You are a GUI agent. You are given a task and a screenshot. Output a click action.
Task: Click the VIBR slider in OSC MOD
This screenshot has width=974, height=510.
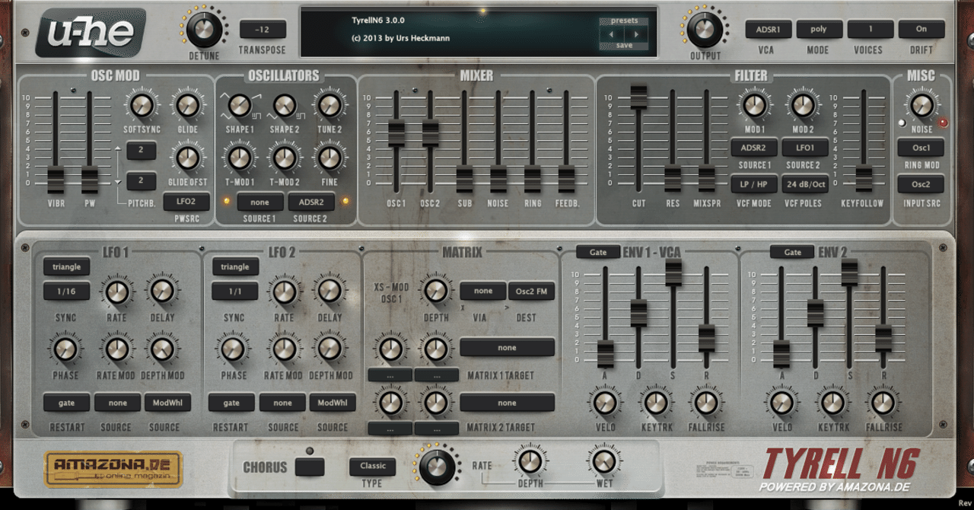(x=55, y=180)
